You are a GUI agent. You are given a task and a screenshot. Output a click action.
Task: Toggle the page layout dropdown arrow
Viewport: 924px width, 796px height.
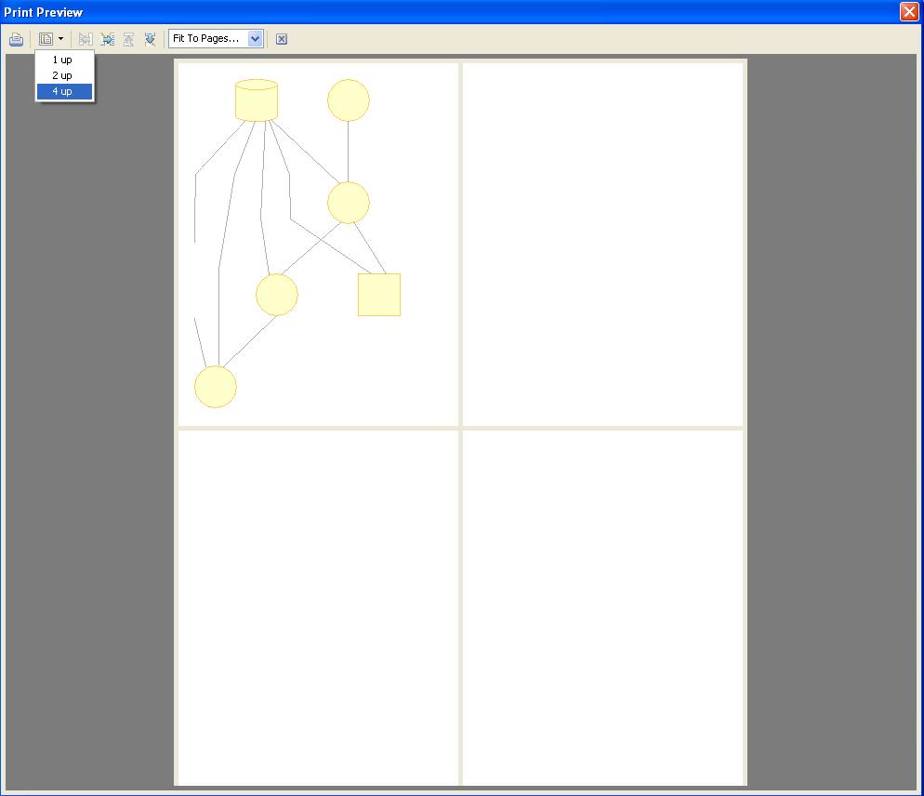tap(60, 39)
